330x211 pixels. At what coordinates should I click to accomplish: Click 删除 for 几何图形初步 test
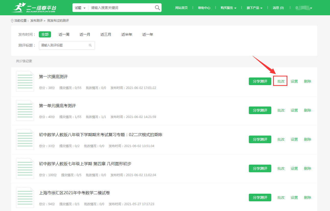[x=308, y=168]
